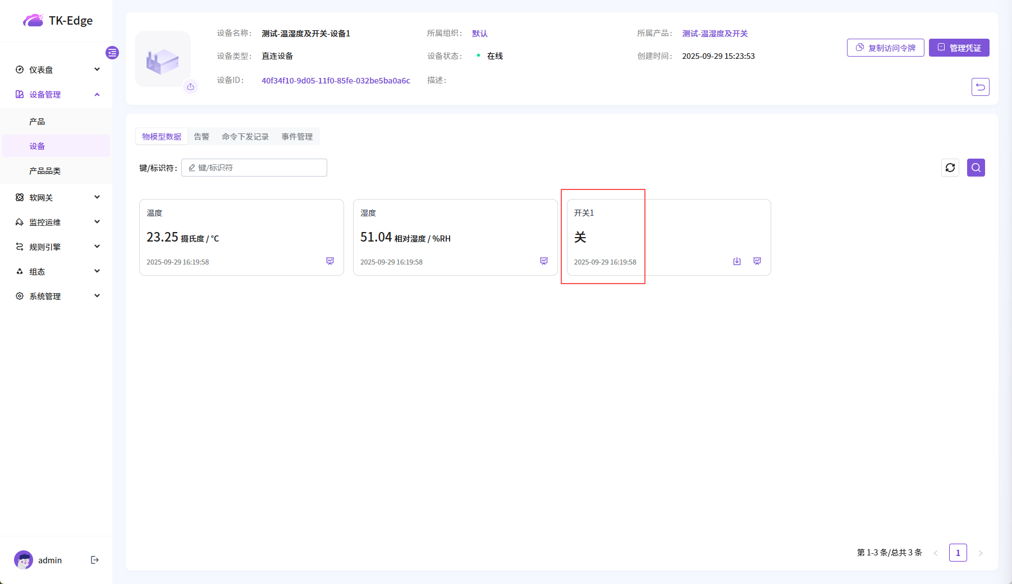
Task: Click the 管理凭证 button
Action: tap(959, 48)
